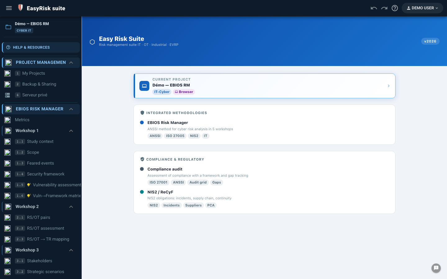
Task: Open 2.1 RS/OT pairs
Action: point(41,217)
